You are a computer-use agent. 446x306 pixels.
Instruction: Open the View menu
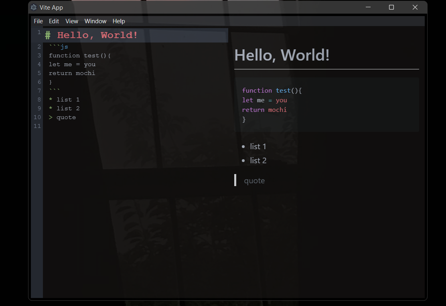[72, 21]
